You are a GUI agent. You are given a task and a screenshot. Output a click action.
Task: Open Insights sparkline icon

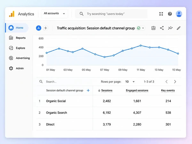[170, 28]
